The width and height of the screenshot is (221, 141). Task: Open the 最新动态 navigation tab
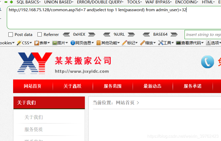(153, 86)
